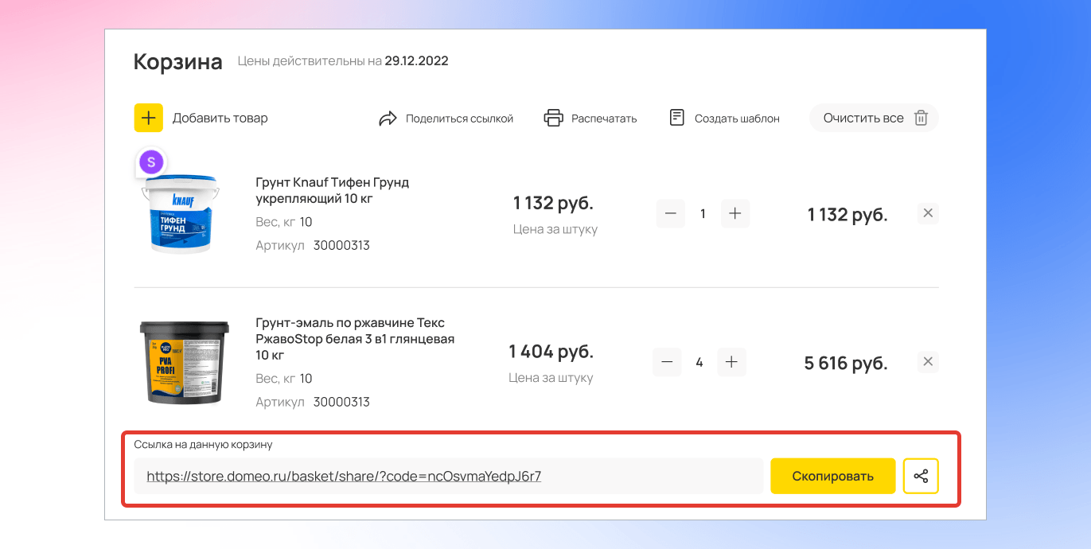Click the basket share URL field

coord(447,476)
